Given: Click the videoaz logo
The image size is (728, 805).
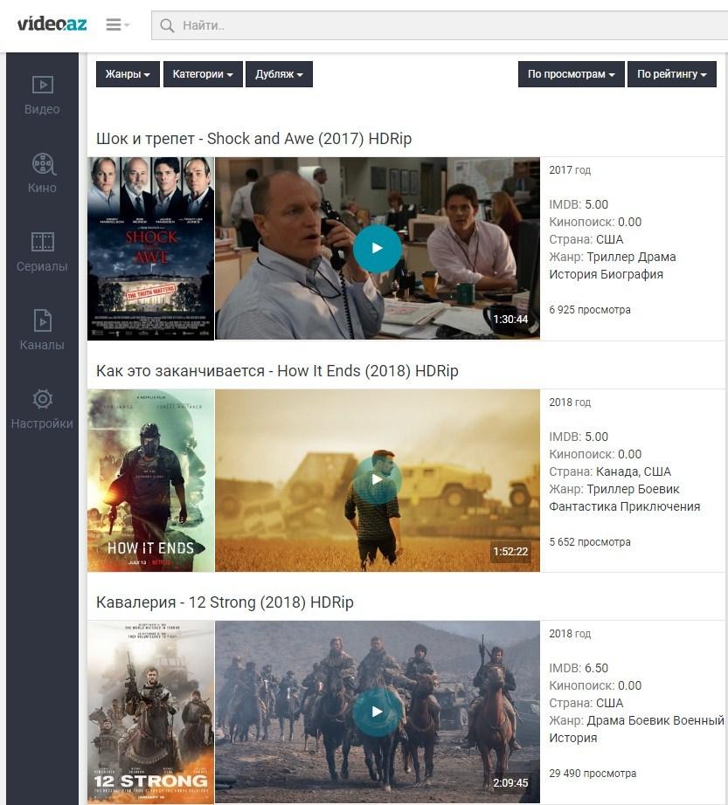Looking at the screenshot, I should (x=52, y=24).
